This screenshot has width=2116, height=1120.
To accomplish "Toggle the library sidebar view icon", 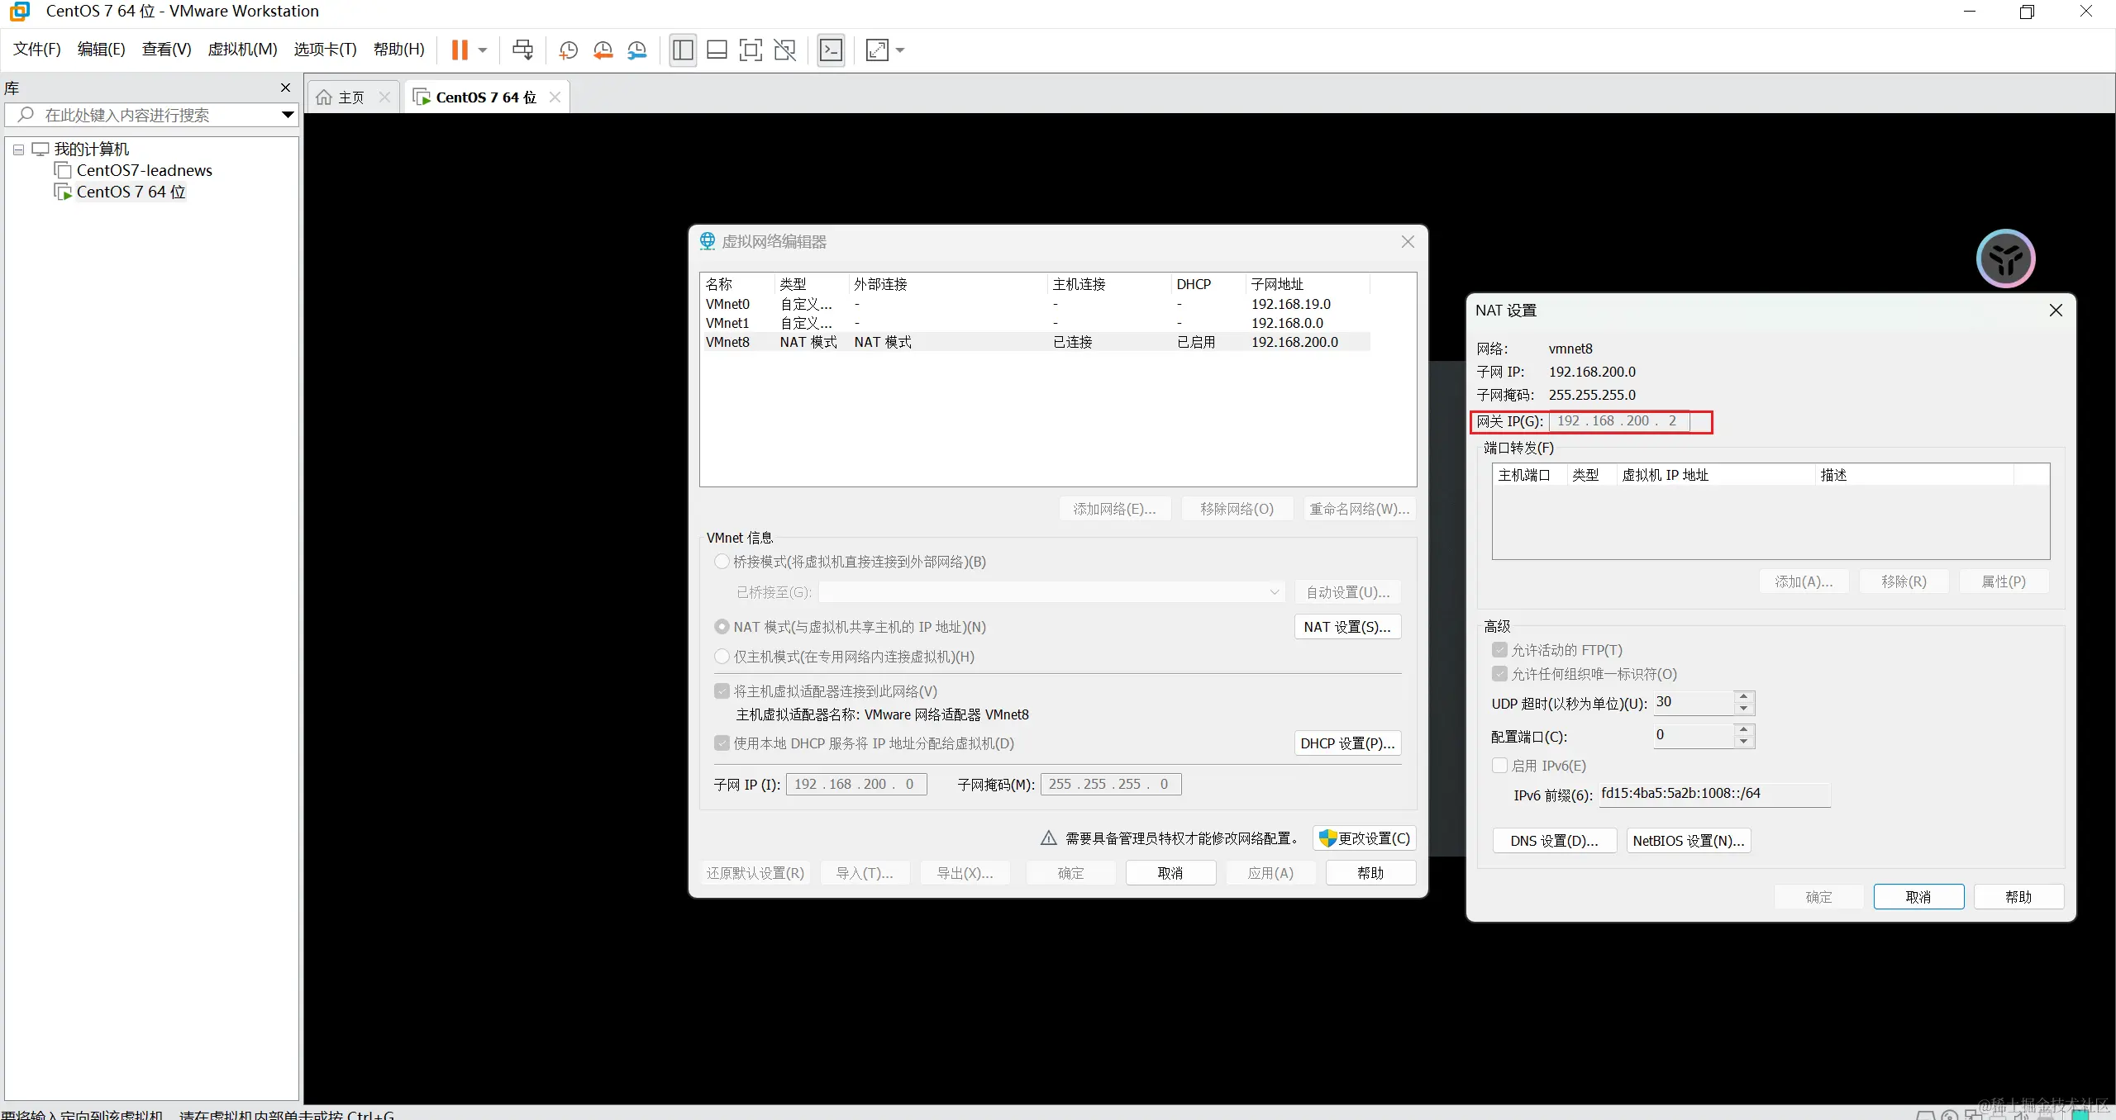I will (x=683, y=50).
